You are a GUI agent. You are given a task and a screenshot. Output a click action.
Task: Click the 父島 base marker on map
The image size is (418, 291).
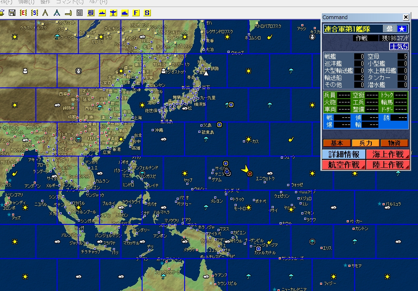pyautogui.click(x=202, y=125)
